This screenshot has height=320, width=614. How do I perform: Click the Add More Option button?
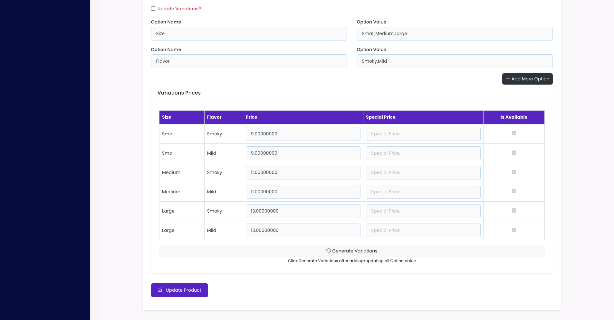527,79
